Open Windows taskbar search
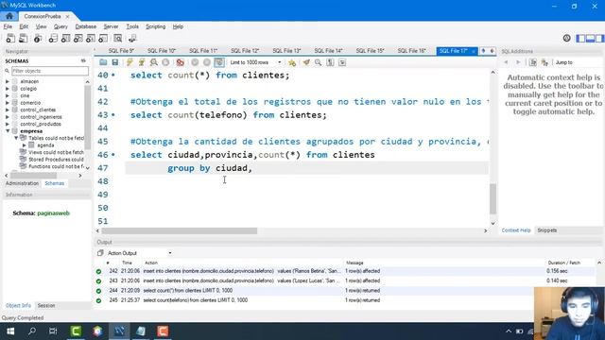The image size is (605, 340). click(x=32, y=331)
